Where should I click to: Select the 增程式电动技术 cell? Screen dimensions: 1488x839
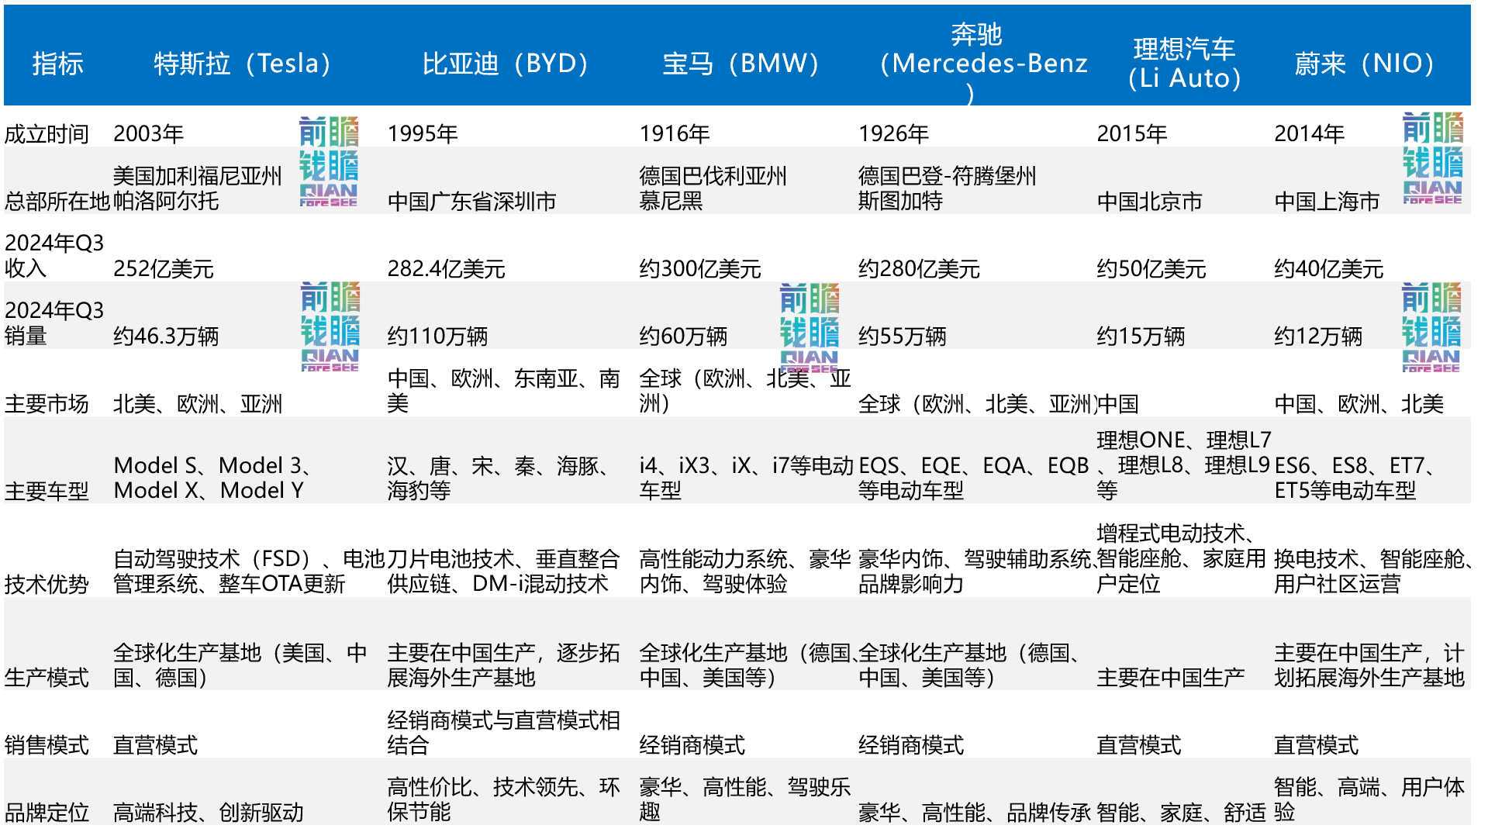coord(1182,558)
